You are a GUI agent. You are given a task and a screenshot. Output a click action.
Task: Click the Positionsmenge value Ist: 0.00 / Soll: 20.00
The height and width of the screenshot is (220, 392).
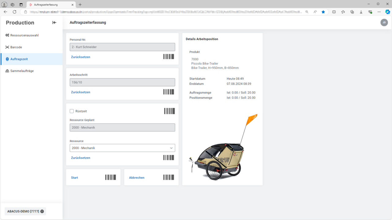(x=241, y=98)
